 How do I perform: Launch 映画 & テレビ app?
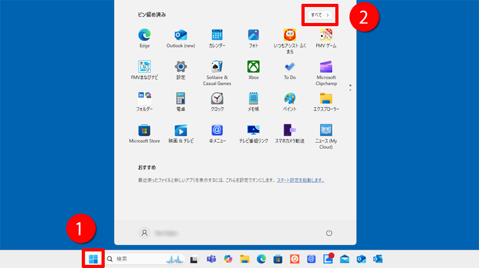click(x=181, y=133)
